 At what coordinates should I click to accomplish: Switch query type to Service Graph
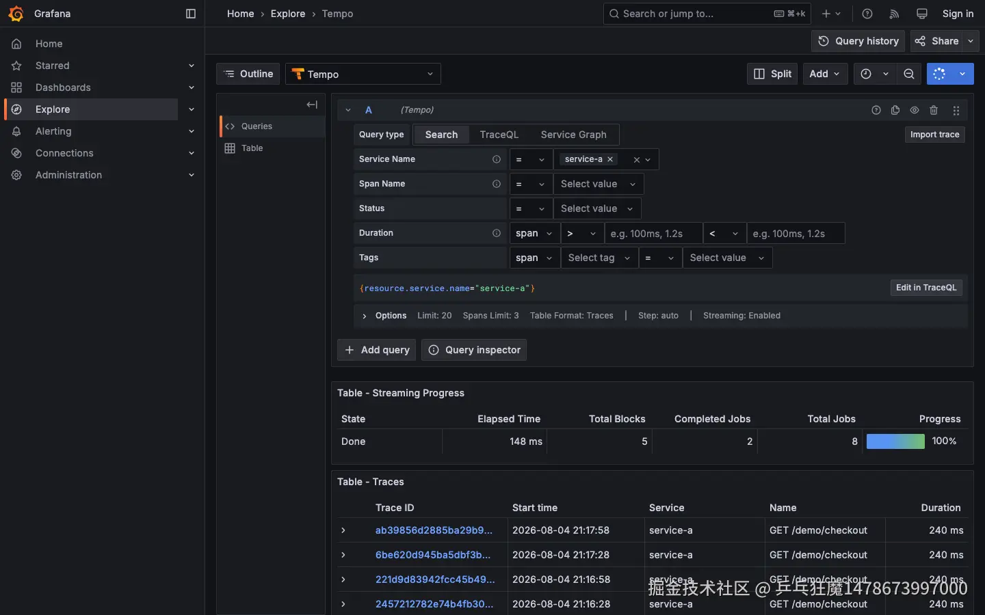tap(573, 135)
